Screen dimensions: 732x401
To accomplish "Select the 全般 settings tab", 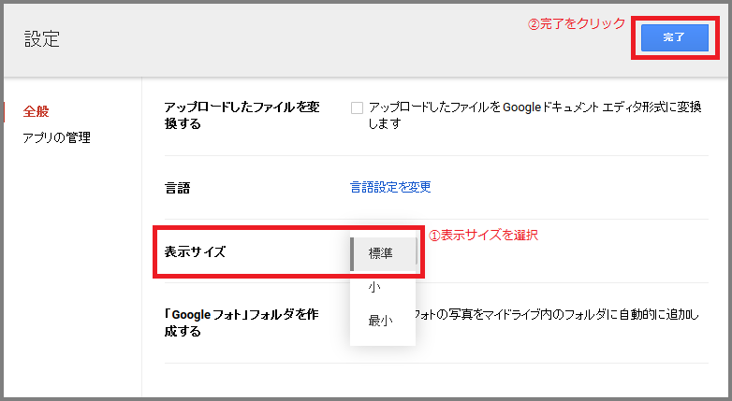I will point(36,111).
